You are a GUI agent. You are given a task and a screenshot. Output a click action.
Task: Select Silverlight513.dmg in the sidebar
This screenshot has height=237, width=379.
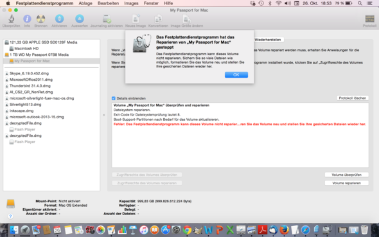(51, 105)
